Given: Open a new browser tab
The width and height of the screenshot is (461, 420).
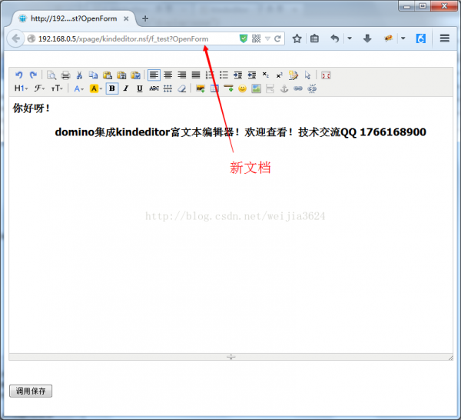Looking at the screenshot, I should [145, 18].
